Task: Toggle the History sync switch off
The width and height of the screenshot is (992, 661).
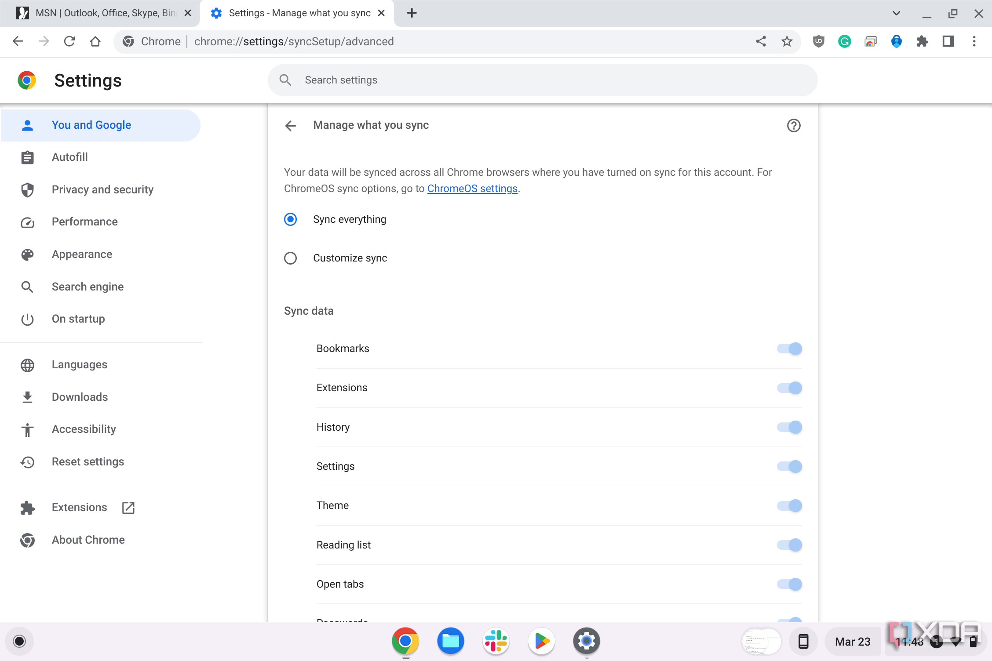Action: [788, 427]
